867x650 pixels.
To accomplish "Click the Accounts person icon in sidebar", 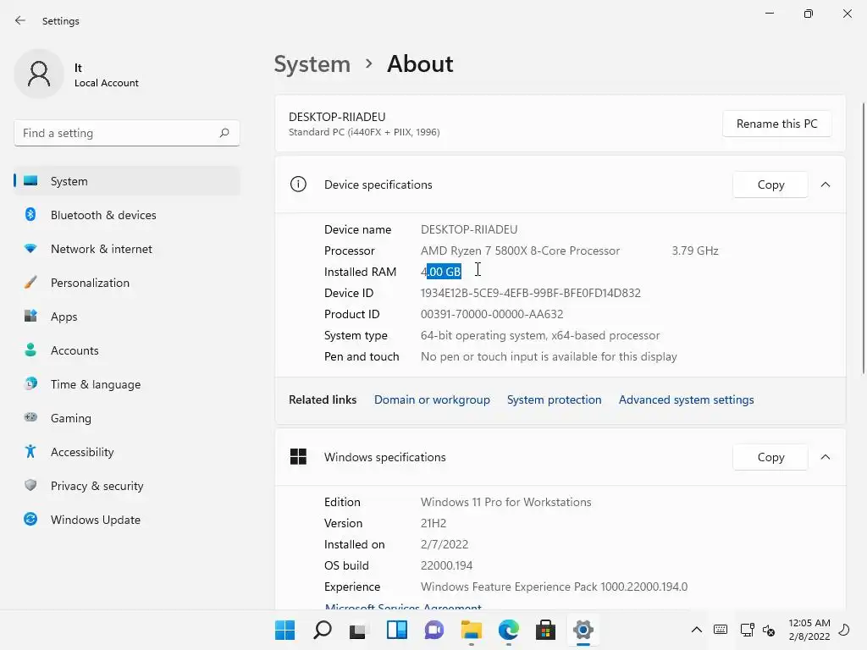I will 30,350.
